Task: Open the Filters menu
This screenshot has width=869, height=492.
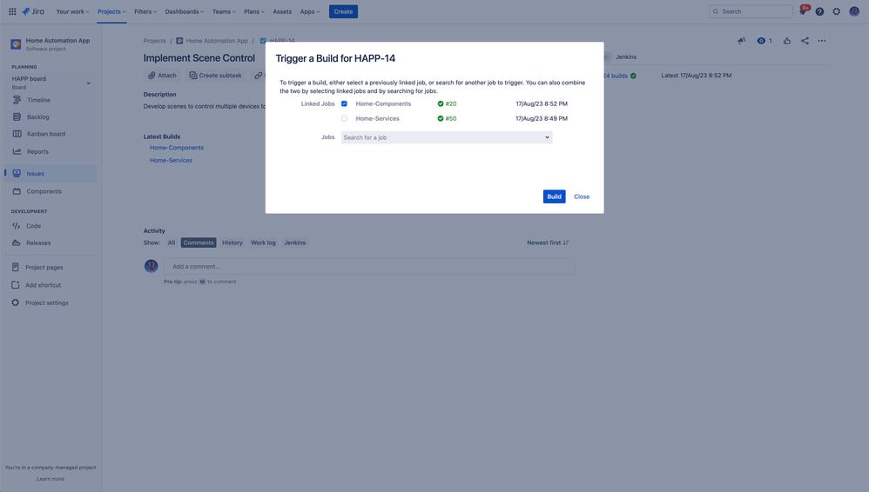Action: click(145, 11)
